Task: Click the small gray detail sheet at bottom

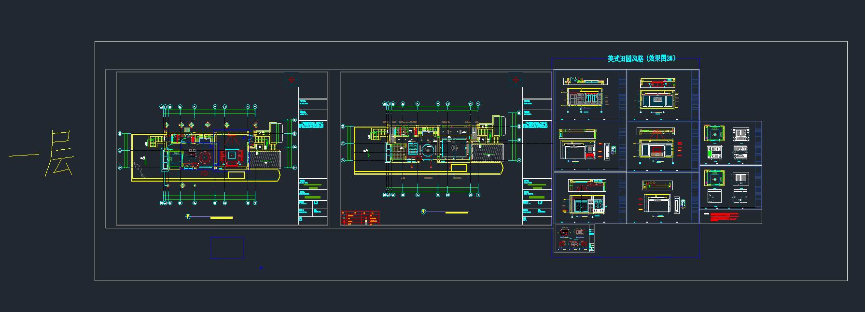Action: tap(574, 238)
